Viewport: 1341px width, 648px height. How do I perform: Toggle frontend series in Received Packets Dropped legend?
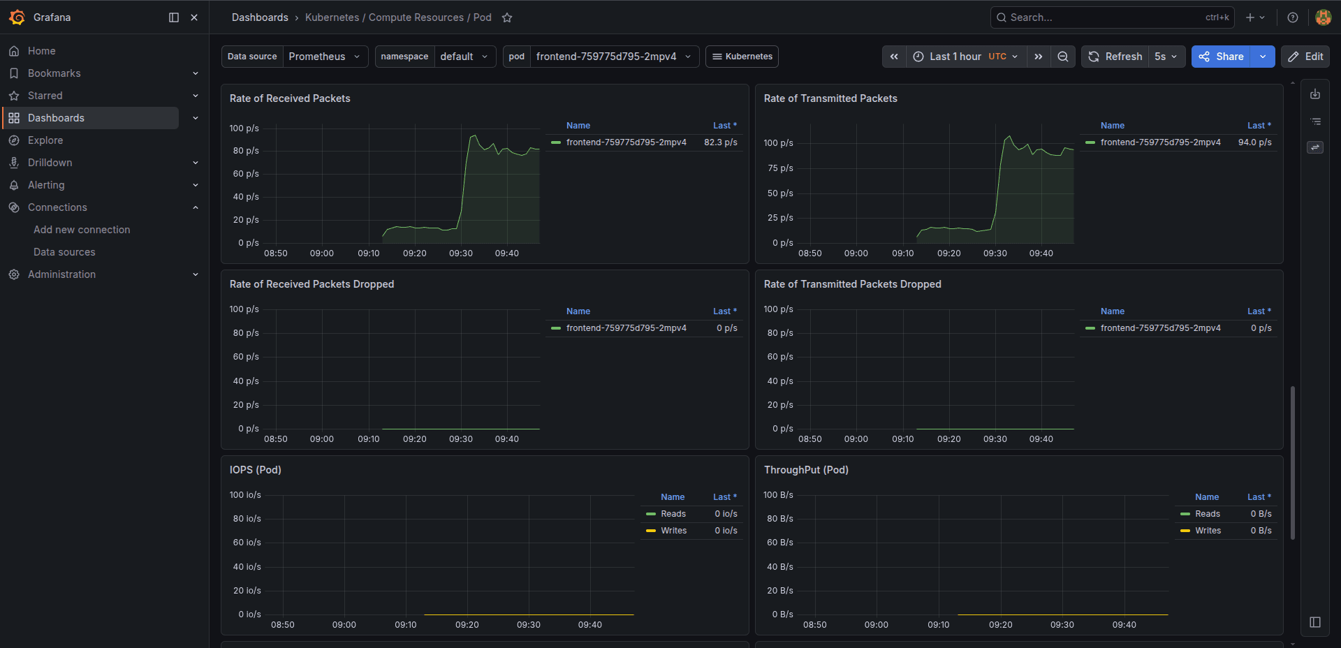pos(626,328)
